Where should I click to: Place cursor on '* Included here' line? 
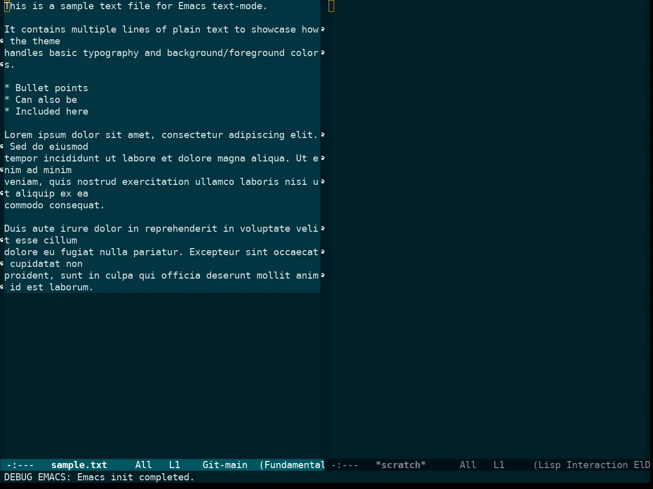coord(46,112)
